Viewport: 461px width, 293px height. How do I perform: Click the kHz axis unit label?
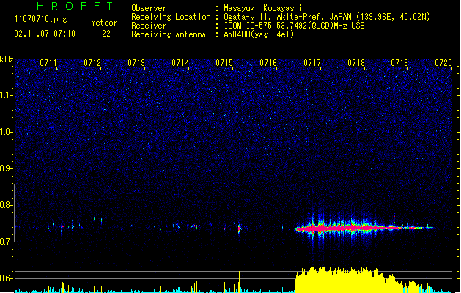tap(7, 59)
